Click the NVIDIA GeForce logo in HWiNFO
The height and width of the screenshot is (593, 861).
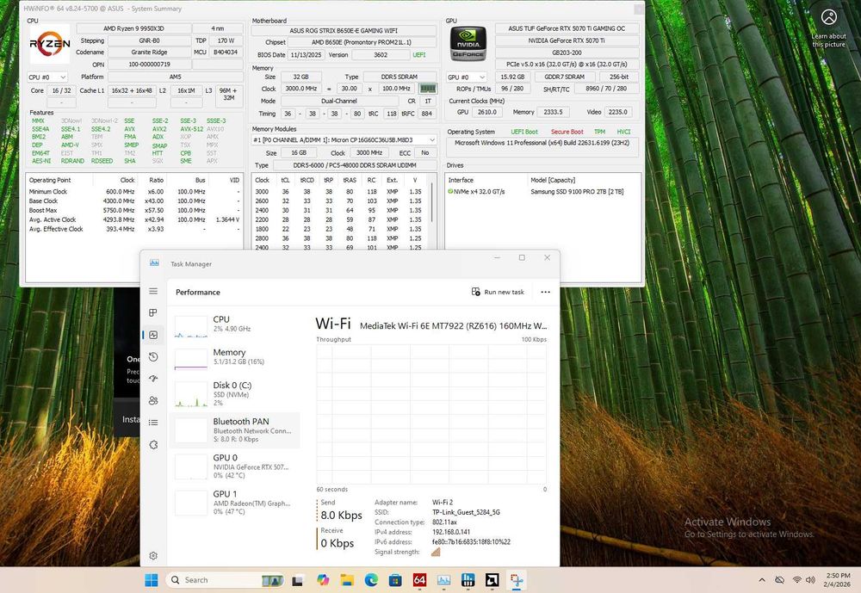pyautogui.click(x=468, y=43)
